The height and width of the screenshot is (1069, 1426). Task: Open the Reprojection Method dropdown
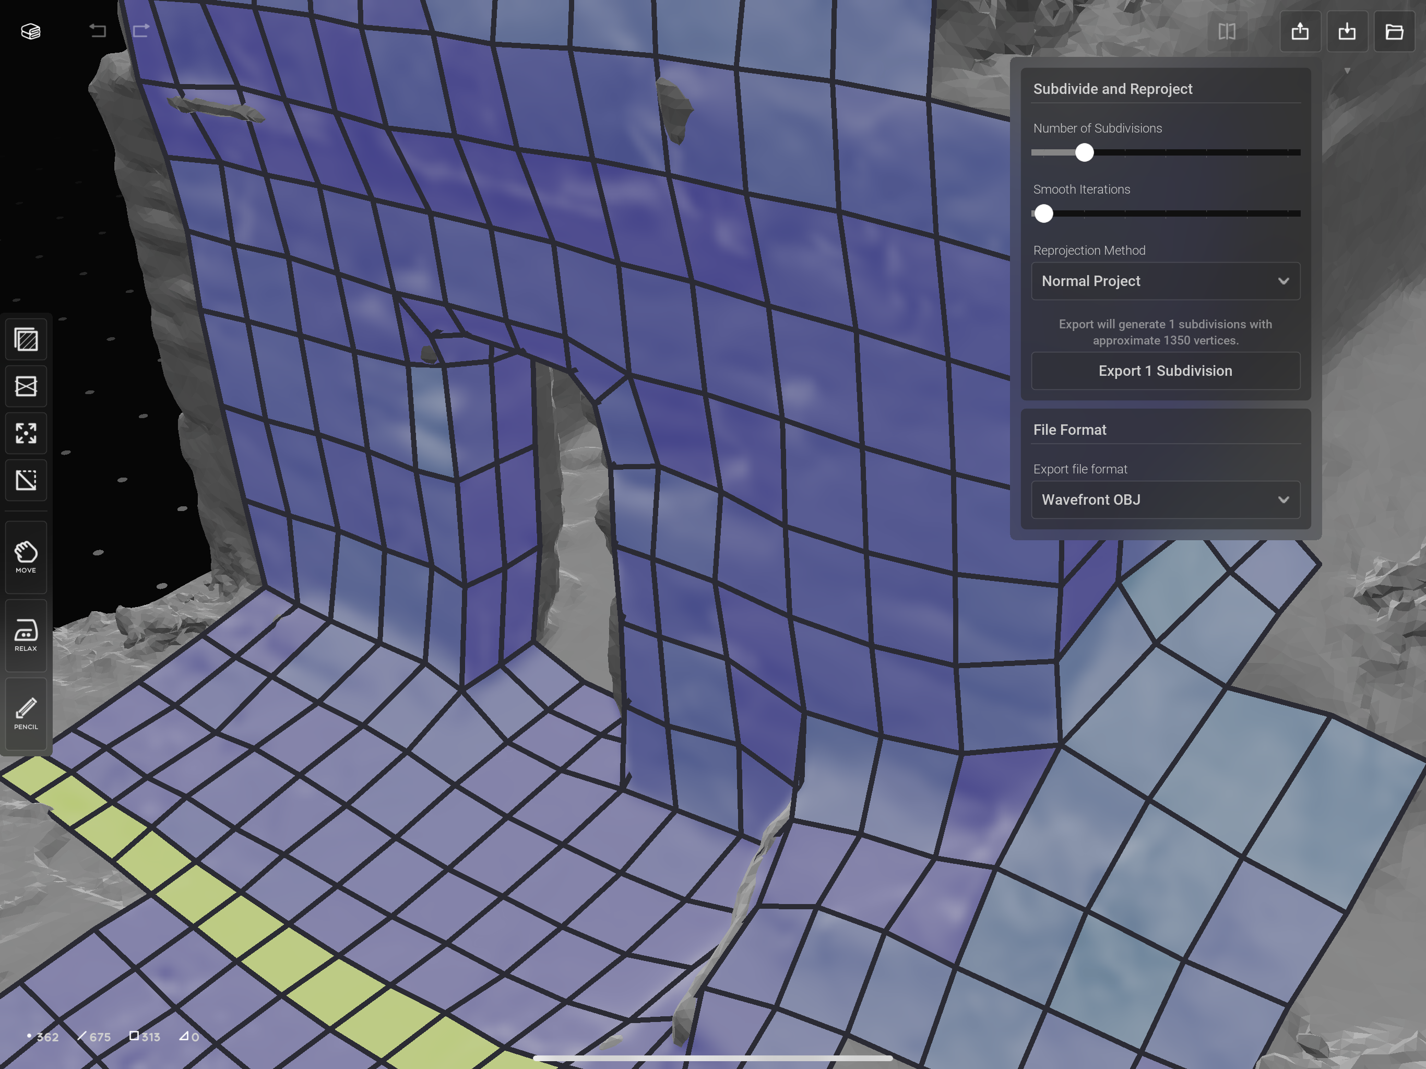1166,281
